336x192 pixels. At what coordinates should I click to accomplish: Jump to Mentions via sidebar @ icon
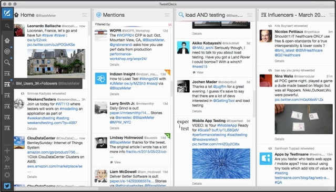point(7,51)
